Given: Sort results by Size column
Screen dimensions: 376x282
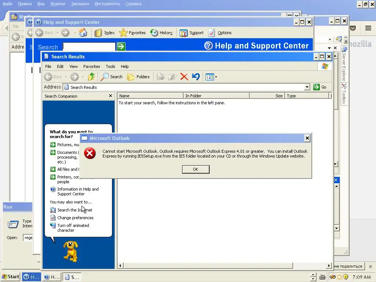Looking at the screenshot, I should tap(267, 96).
